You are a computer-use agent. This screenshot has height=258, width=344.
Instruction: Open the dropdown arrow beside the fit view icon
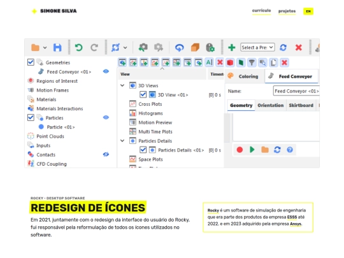(x=125, y=48)
